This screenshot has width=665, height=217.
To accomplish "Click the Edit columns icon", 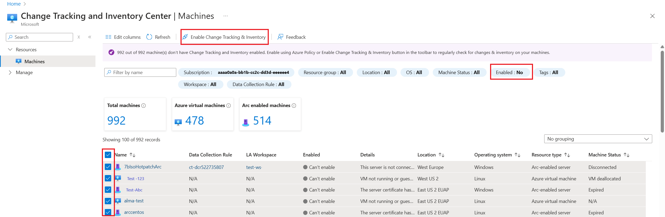I will 108,37.
